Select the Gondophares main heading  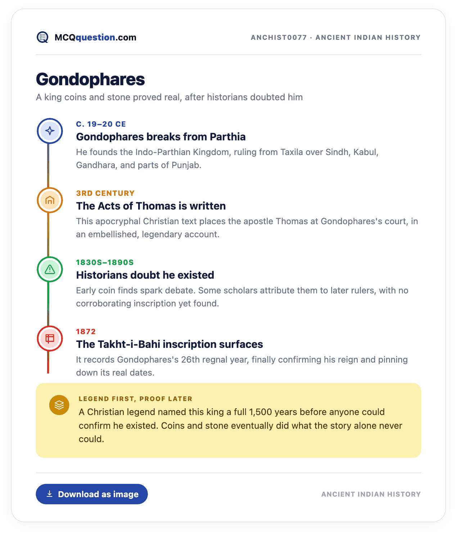(x=90, y=79)
